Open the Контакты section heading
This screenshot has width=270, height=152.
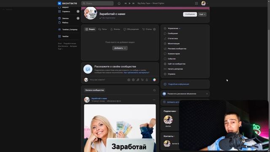168,136
